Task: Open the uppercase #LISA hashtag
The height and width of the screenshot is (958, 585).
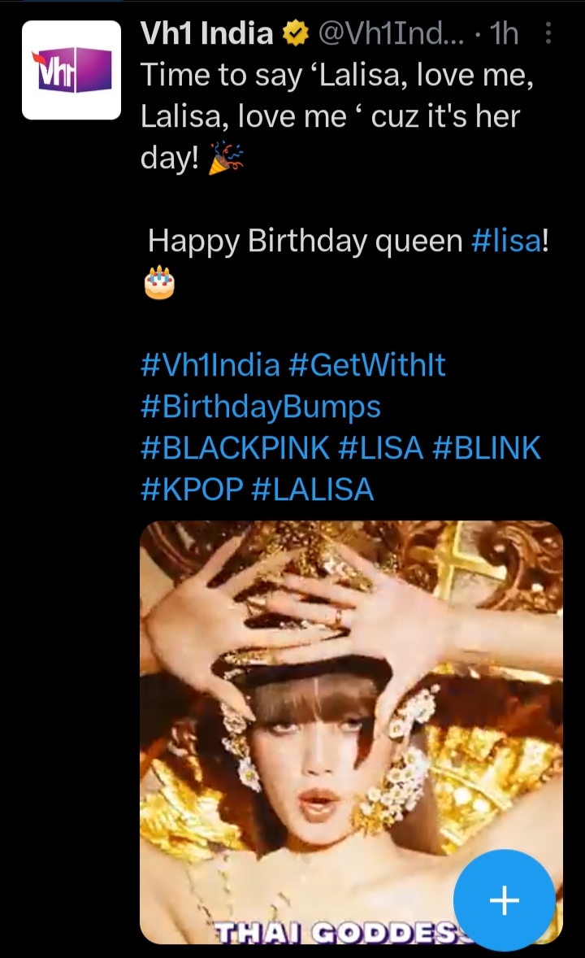Action: click(380, 448)
